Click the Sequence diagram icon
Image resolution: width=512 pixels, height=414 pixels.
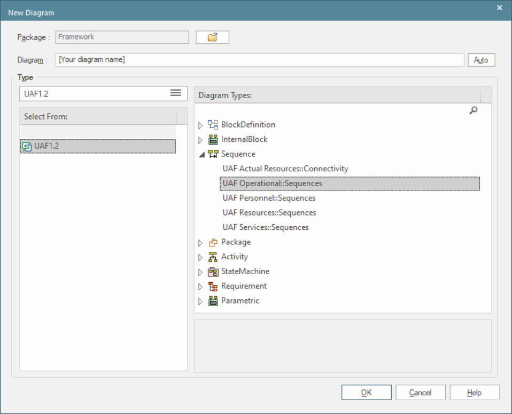click(213, 154)
